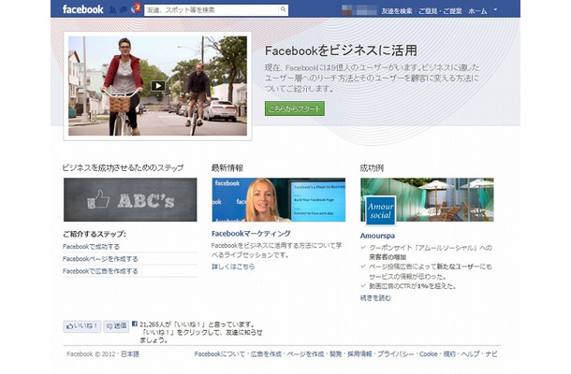Click text ご紹介するステップ:
Image resolution: width=571 pixels, height=374 pixels.
click(x=95, y=234)
